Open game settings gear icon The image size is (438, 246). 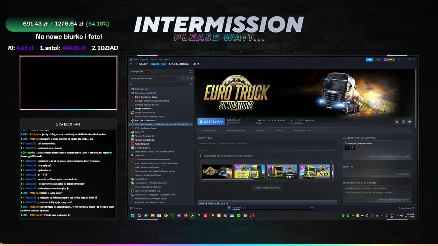pyautogui.click(x=397, y=122)
